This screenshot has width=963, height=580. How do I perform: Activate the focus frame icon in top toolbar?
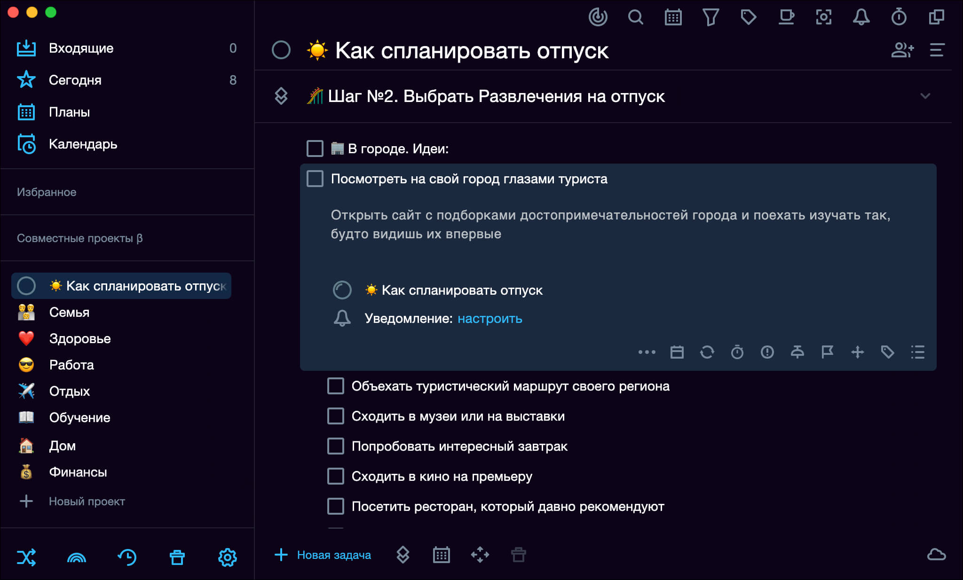[x=823, y=17]
